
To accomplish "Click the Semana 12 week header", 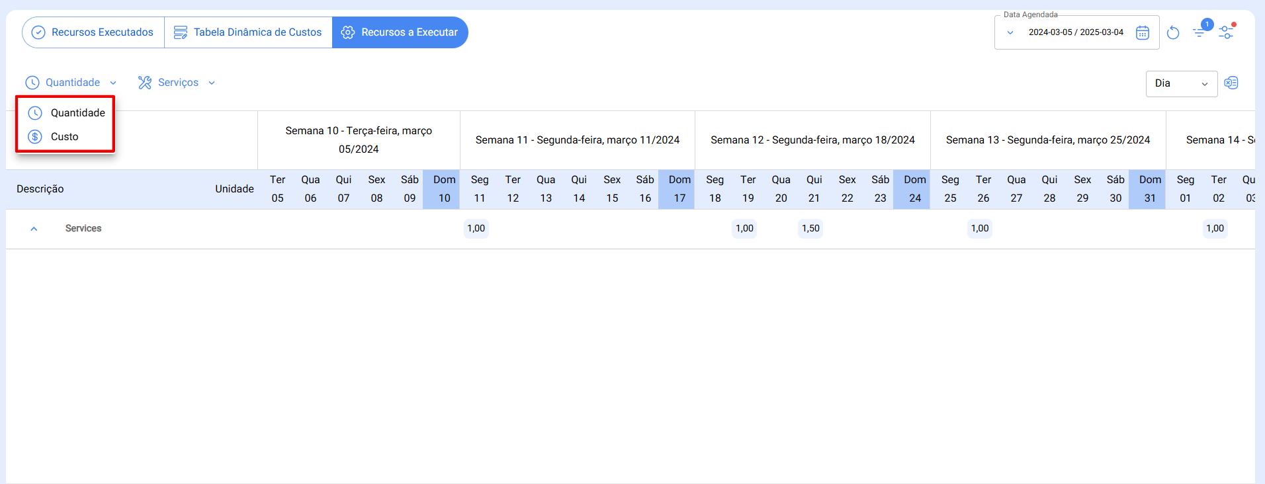I will pyautogui.click(x=813, y=140).
